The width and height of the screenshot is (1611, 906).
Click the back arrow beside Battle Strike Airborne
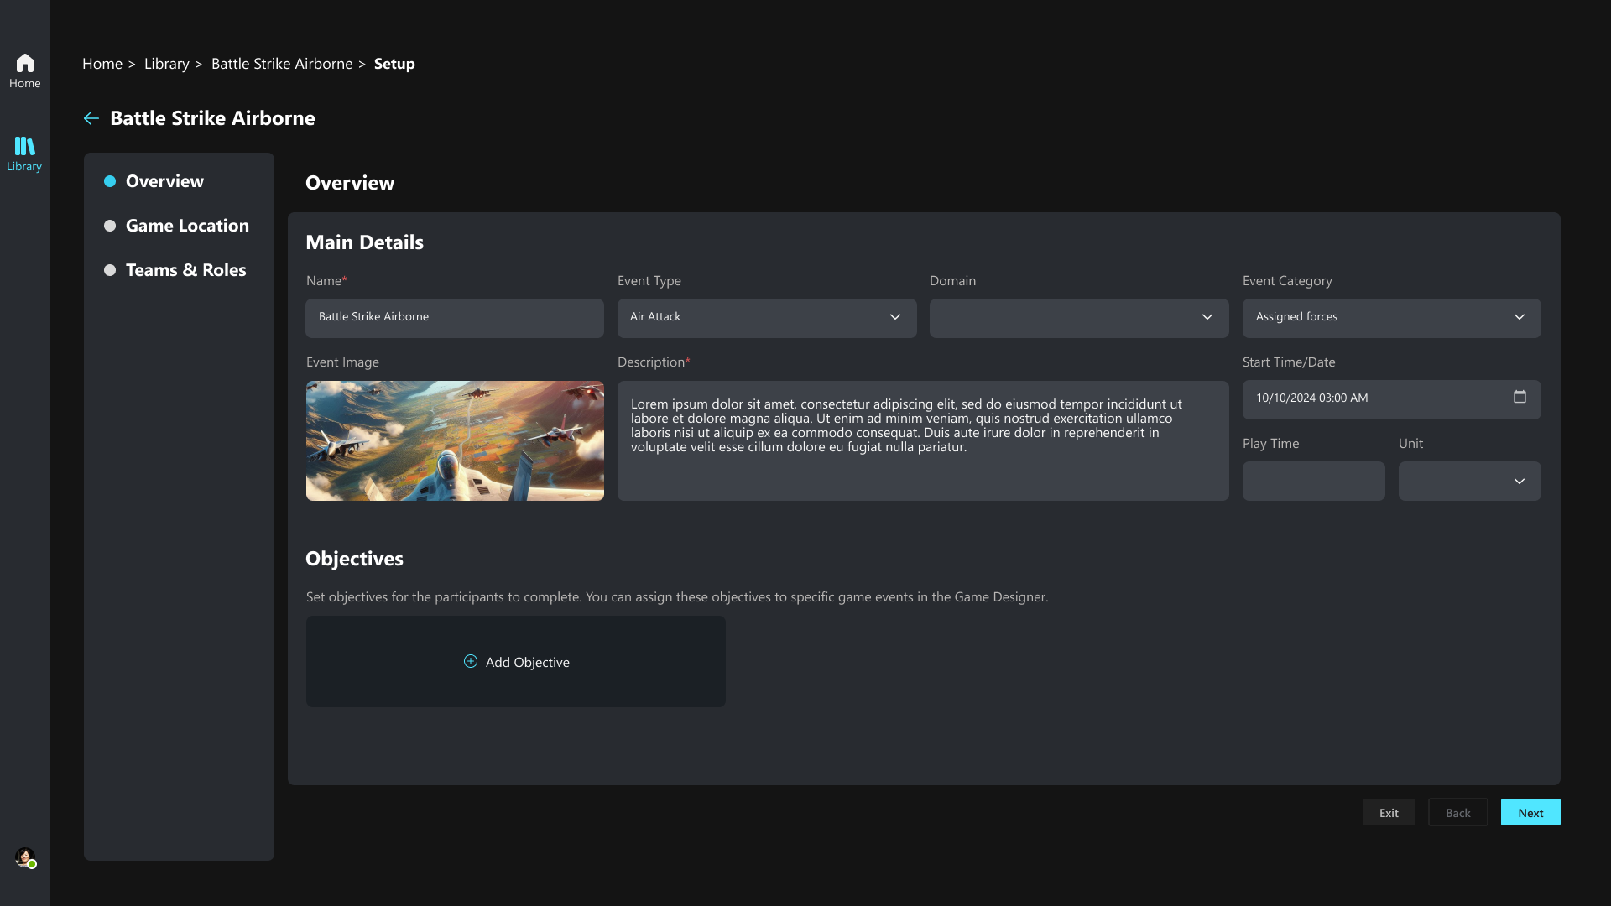click(91, 118)
